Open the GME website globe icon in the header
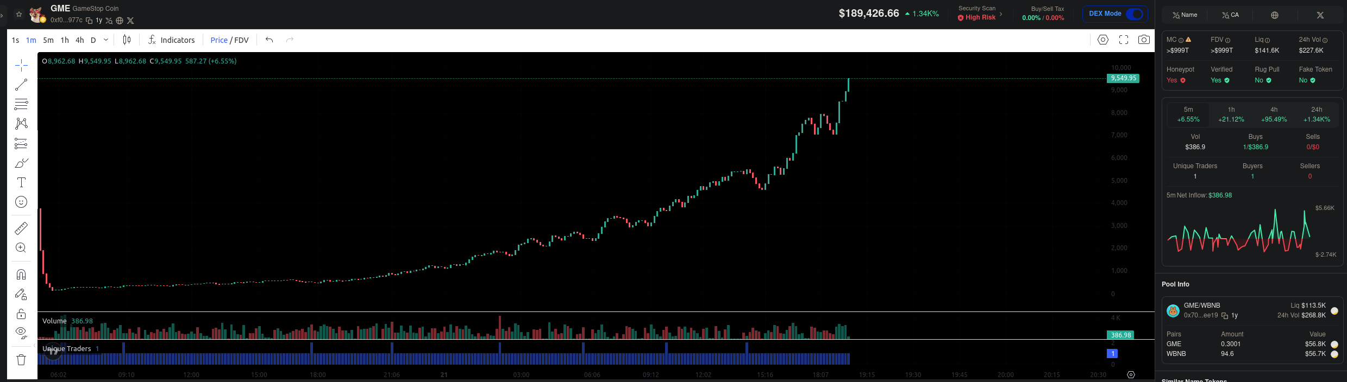Screen dimensions: 1347x382 [120, 21]
